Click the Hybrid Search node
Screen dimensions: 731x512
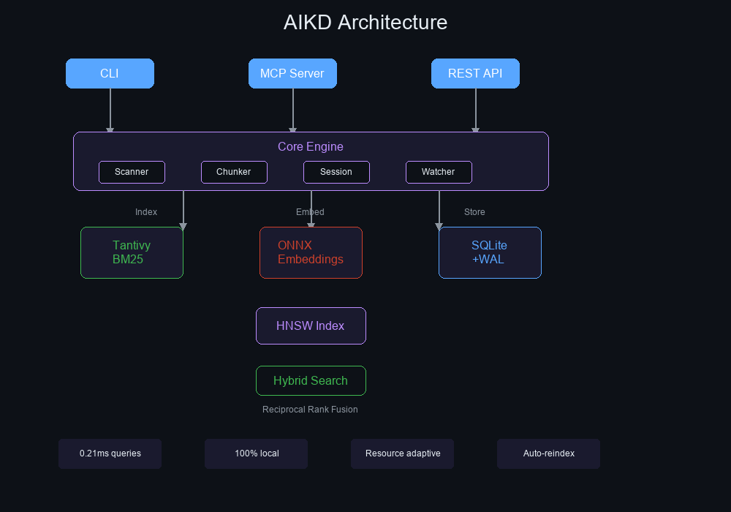(x=311, y=381)
